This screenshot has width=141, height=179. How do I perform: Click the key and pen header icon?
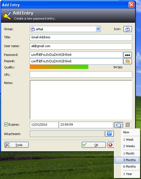click(7, 16)
